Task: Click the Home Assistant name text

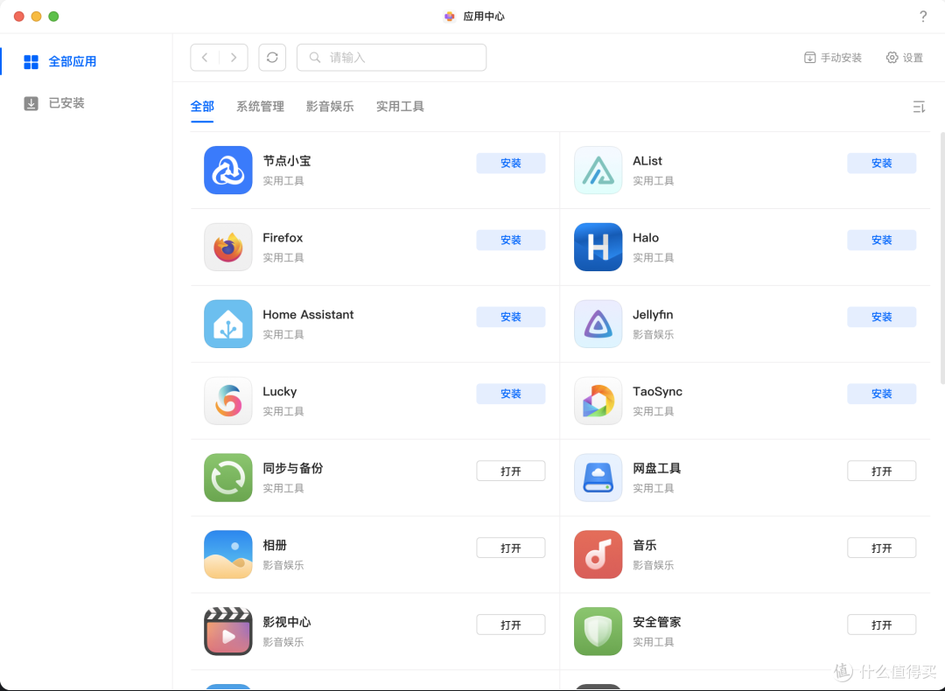Action: (308, 315)
